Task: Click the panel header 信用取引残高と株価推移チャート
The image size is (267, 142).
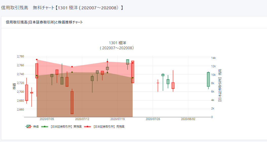Action: tap(44, 22)
